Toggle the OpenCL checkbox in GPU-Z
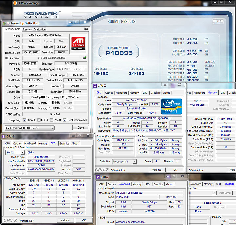The height and width of the screenshot is (225, 236). (25, 120)
